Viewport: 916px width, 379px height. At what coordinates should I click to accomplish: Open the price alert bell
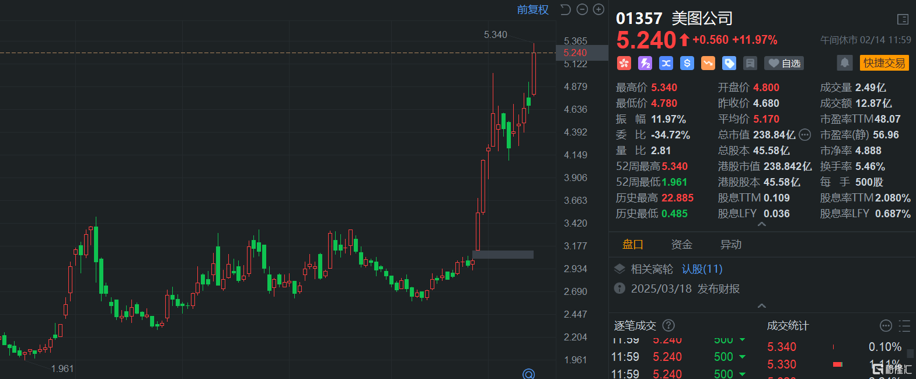(844, 63)
